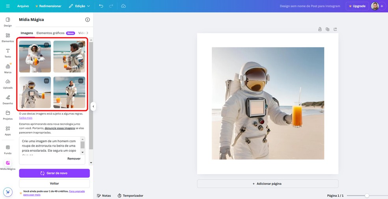
Task: Open the Projetos sidebar panel
Action: pos(7,115)
